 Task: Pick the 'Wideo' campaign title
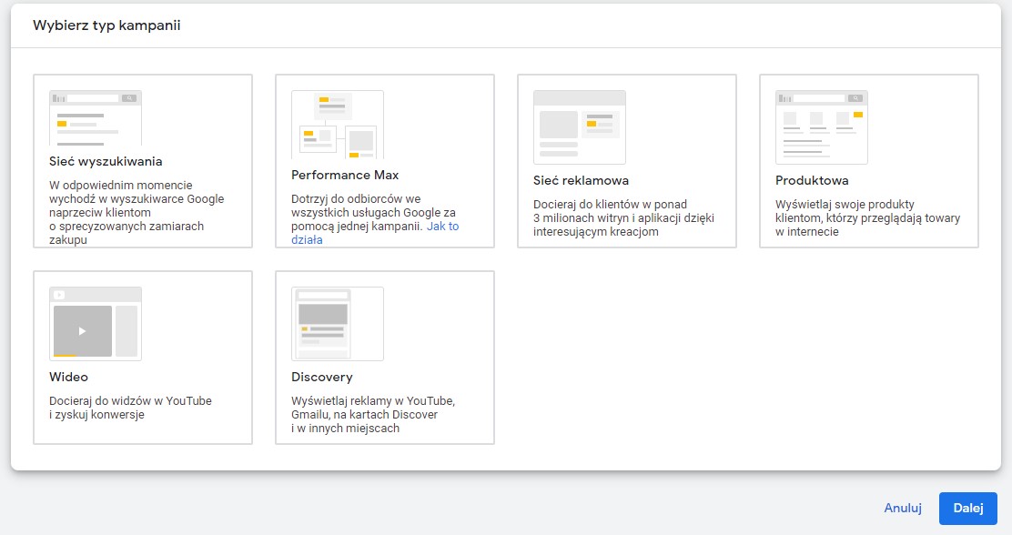click(x=68, y=377)
